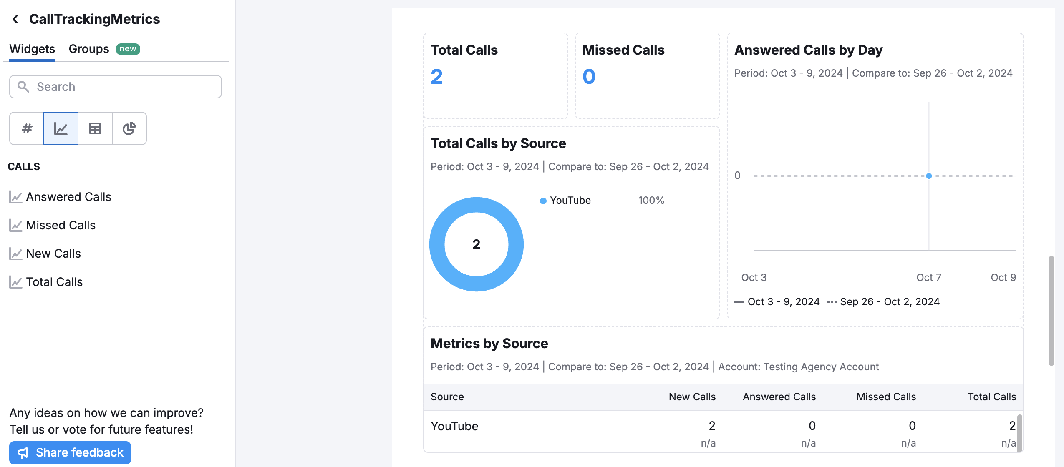Click the chart icon next to Answered Calls
This screenshot has width=1064, height=467.
point(15,197)
